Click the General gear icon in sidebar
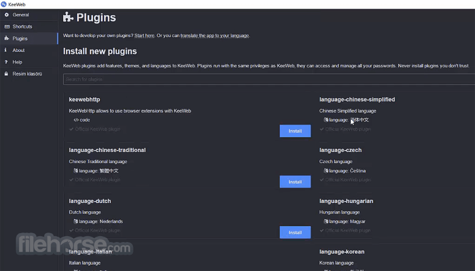This screenshot has width=475, height=271. click(x=6, y=15)
